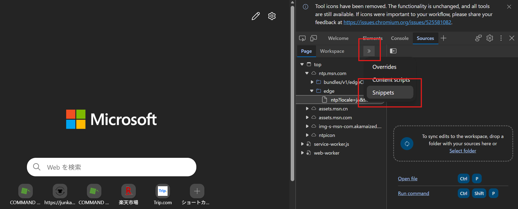Select service-worker.js label in tree
518x209 pixels.
(331, 144)
